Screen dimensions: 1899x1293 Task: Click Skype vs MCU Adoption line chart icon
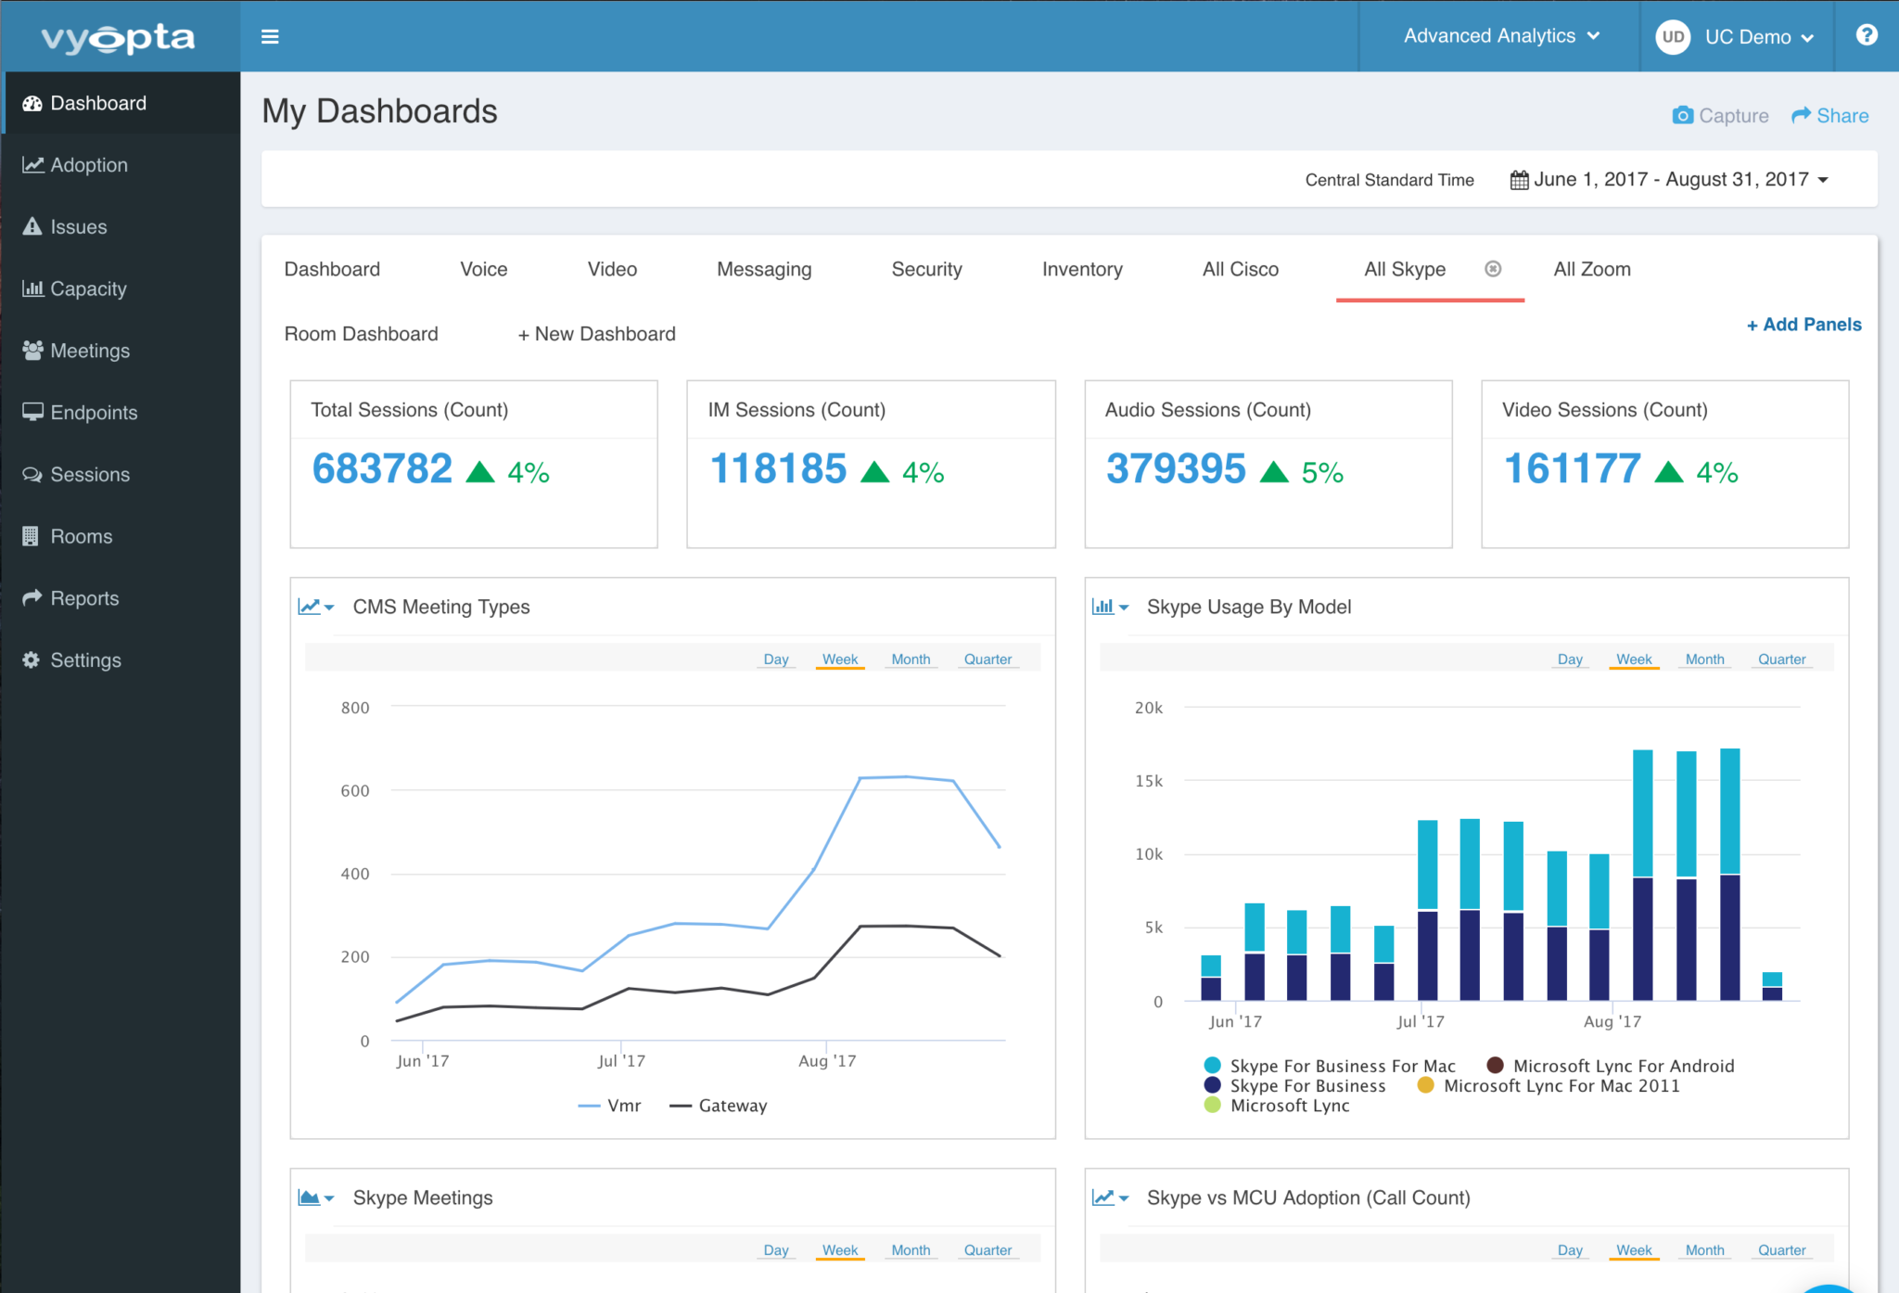[1102, 1197]
